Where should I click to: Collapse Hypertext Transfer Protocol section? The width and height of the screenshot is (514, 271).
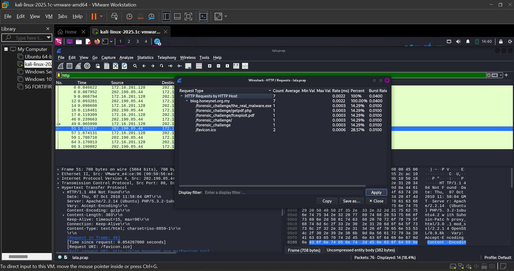pyautogui.click(x=59, y=188)
